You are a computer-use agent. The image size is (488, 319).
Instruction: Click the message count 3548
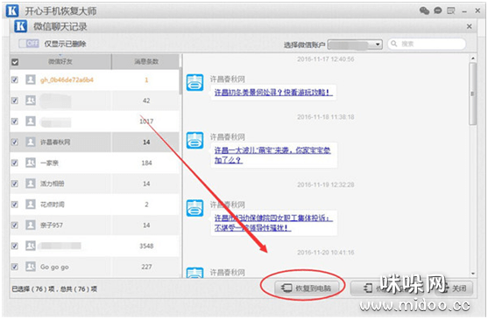click(146, 246)
